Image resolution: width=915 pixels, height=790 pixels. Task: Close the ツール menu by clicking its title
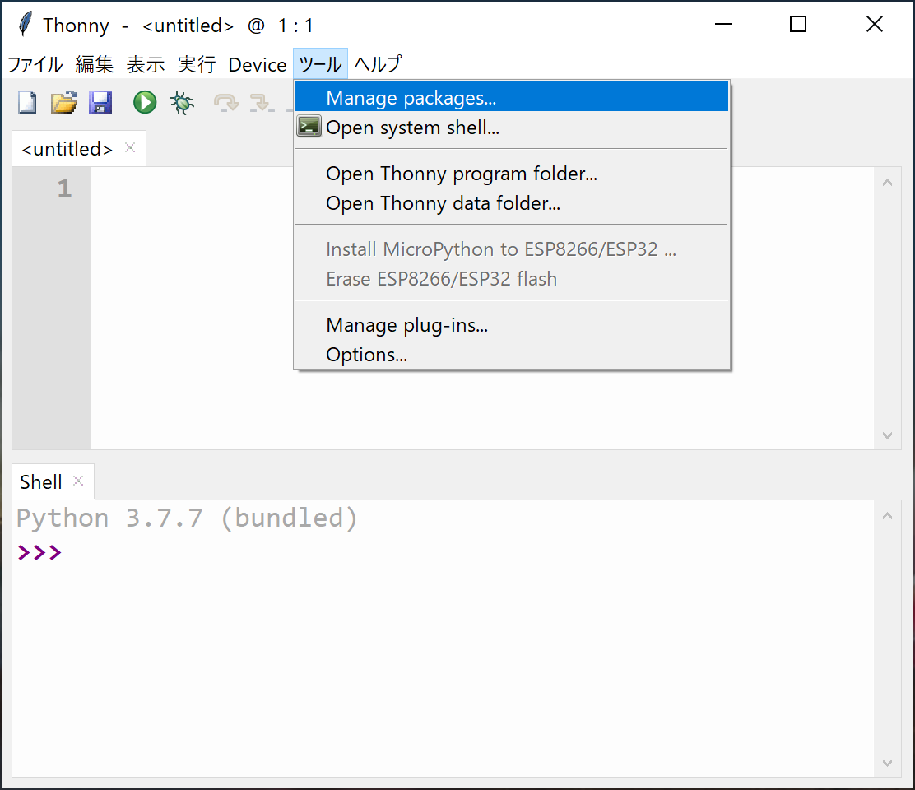tap(320, 64)
